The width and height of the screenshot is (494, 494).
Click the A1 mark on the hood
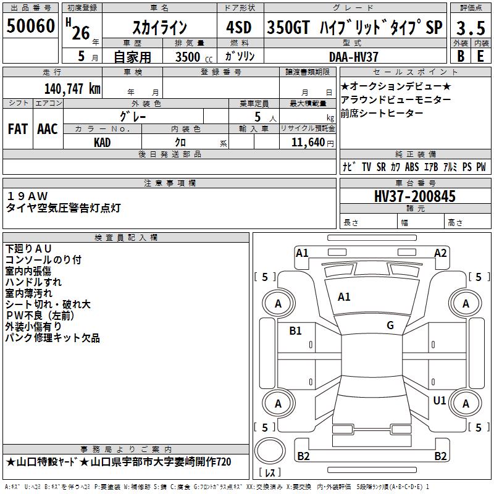tap(344, 297)
